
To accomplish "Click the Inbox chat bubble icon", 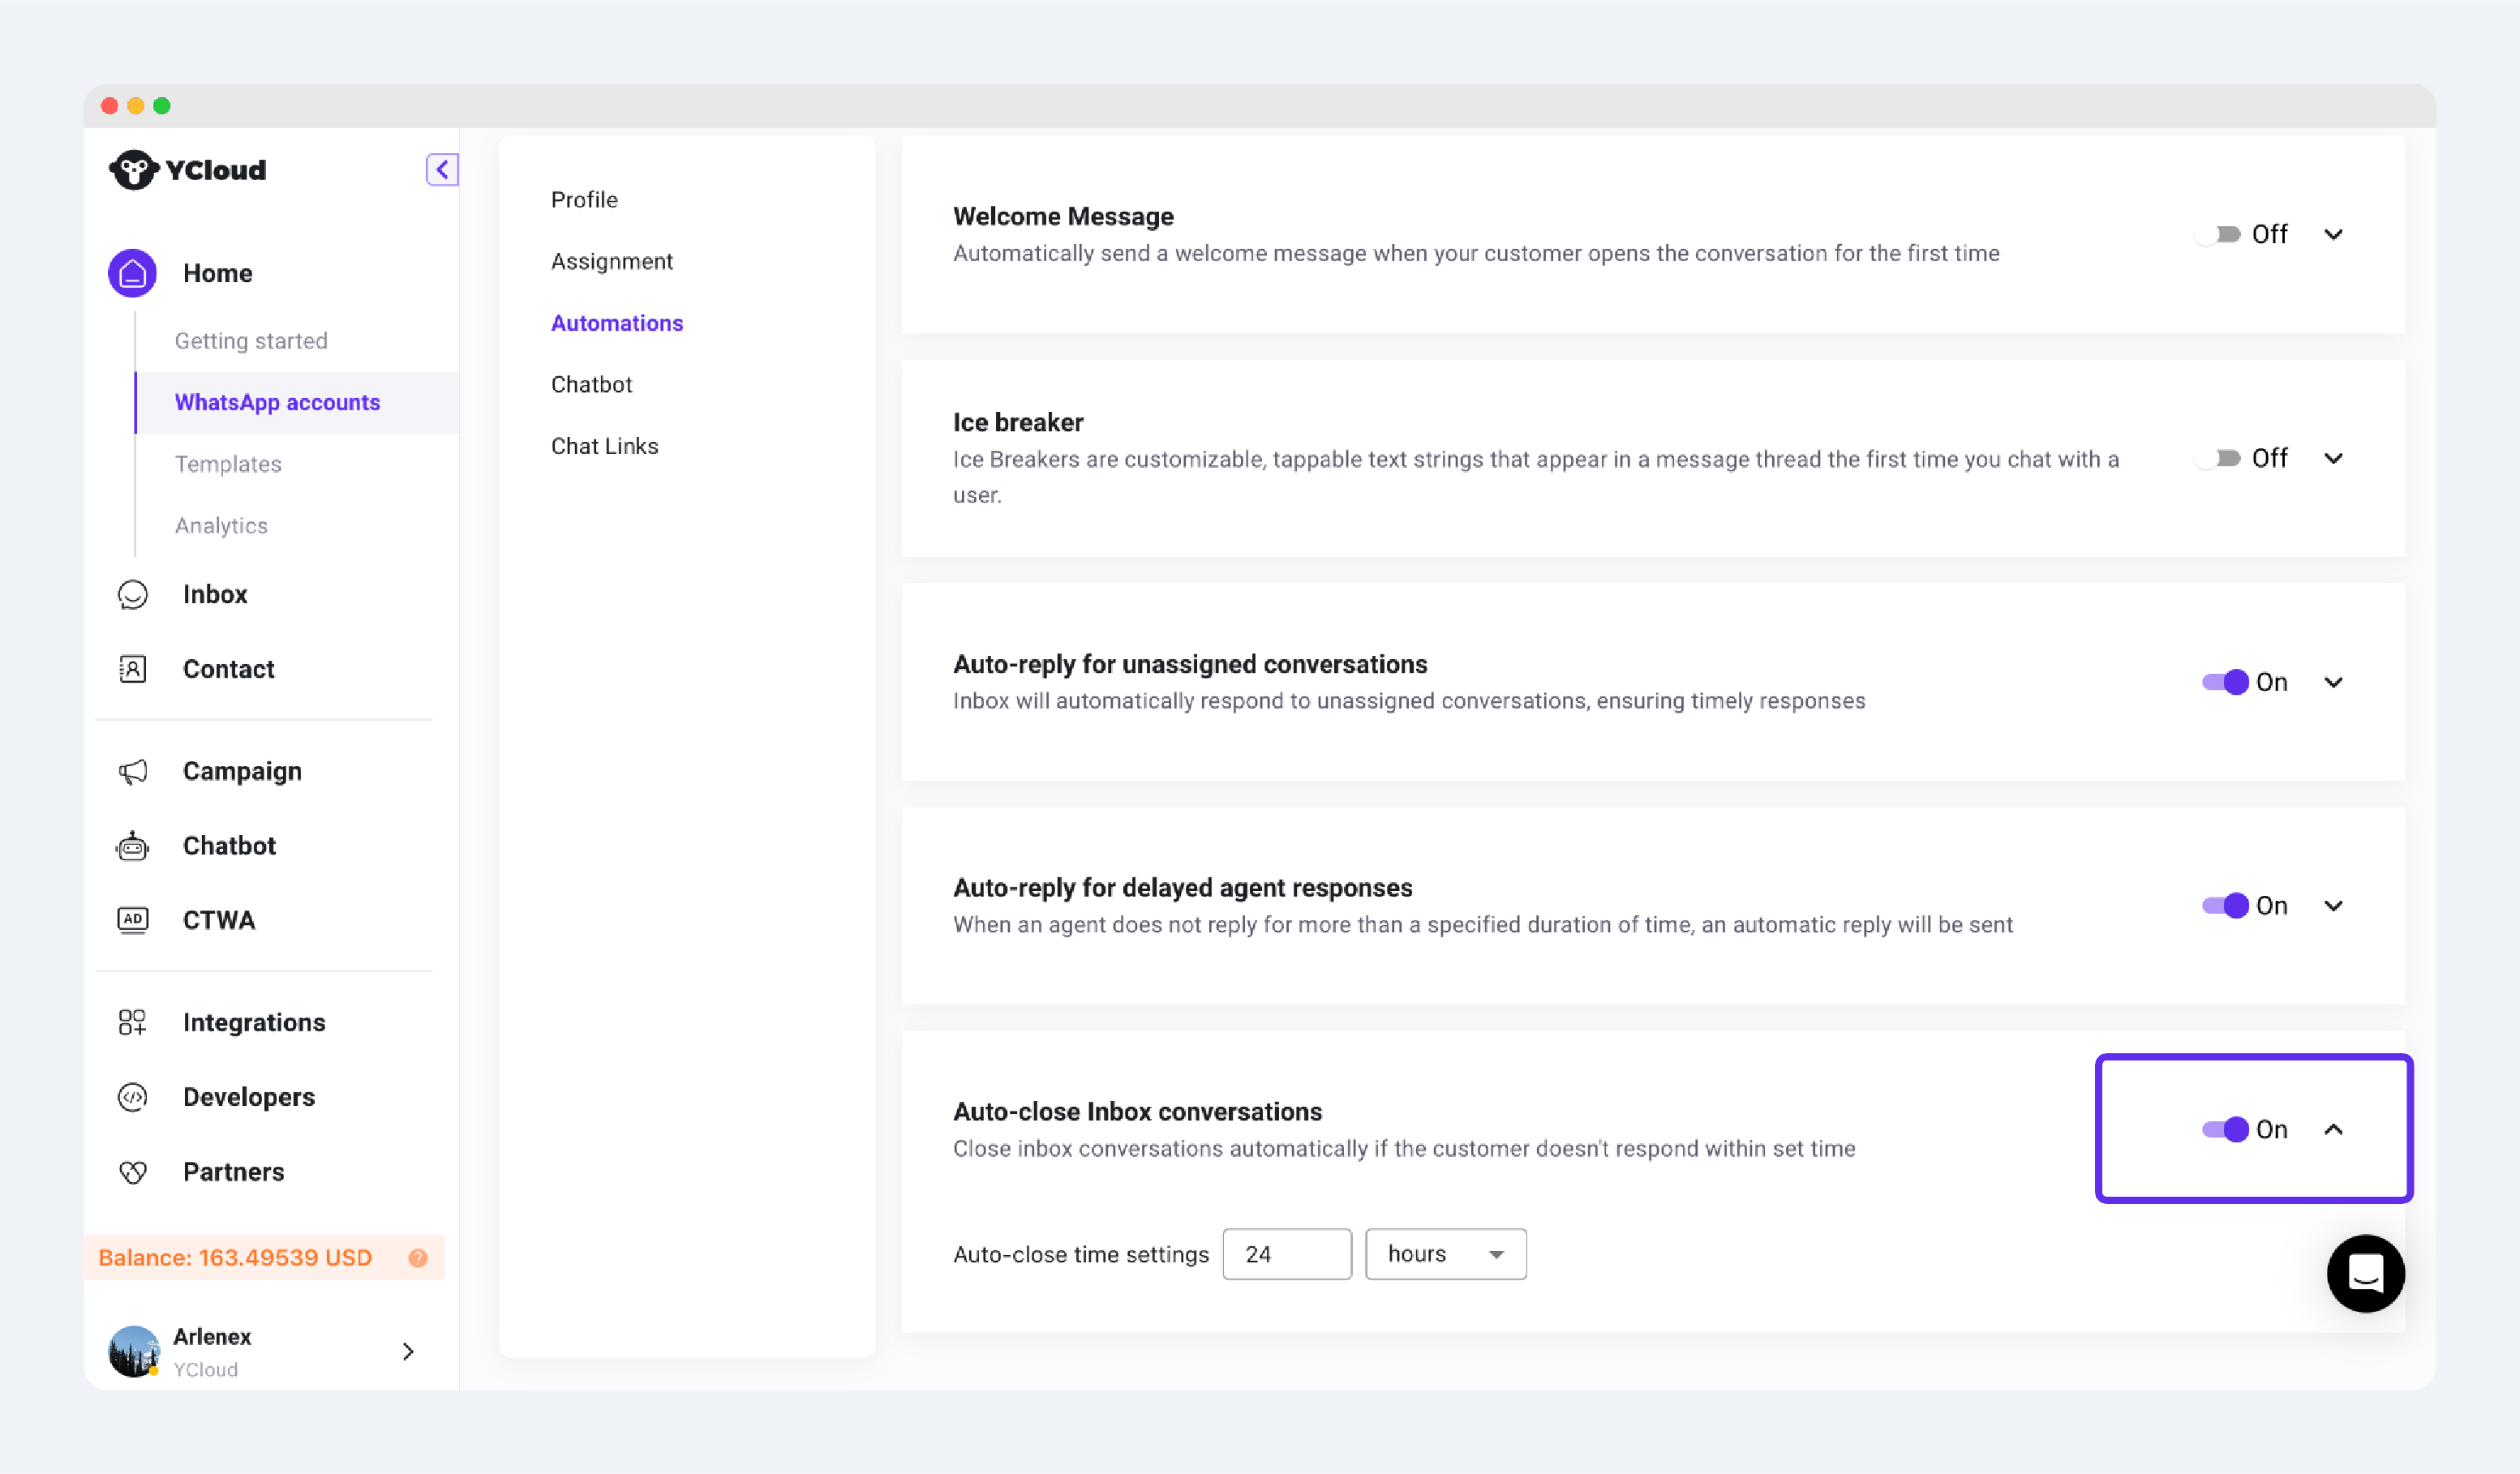I will coord(132,594).
